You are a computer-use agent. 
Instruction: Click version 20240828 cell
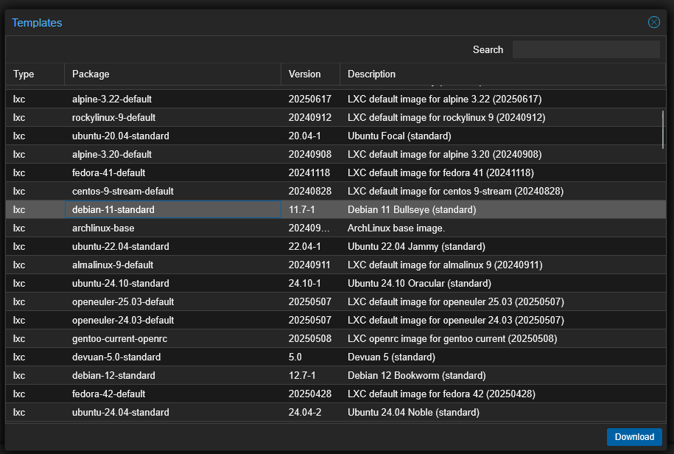click(x=310, y=192)
